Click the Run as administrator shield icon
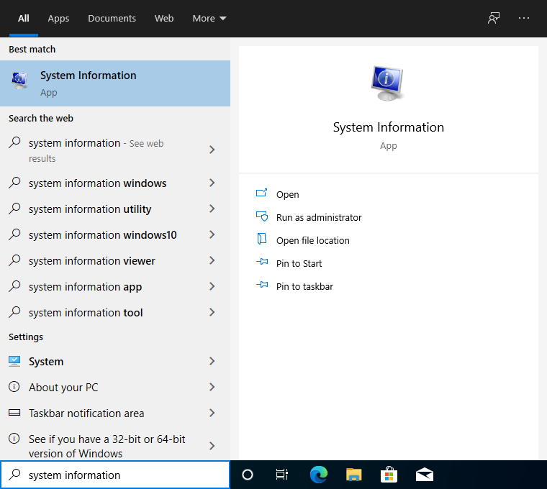This screenshot has width=547, height=489. [x=262, y=216]
